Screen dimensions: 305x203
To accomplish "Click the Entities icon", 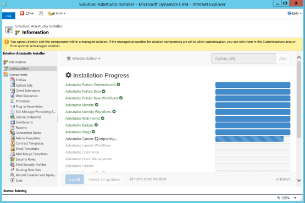I will click(x=13, y=80).
